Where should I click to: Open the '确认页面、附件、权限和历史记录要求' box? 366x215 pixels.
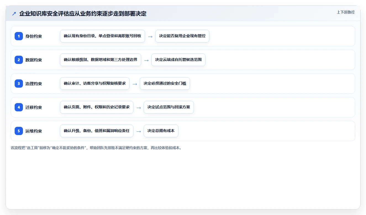[x=97, y=107]
